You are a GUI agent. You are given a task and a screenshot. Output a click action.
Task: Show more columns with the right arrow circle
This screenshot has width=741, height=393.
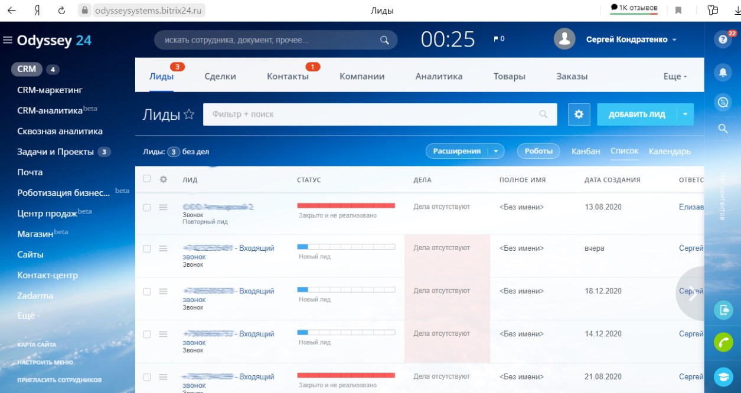click(691, 293)
